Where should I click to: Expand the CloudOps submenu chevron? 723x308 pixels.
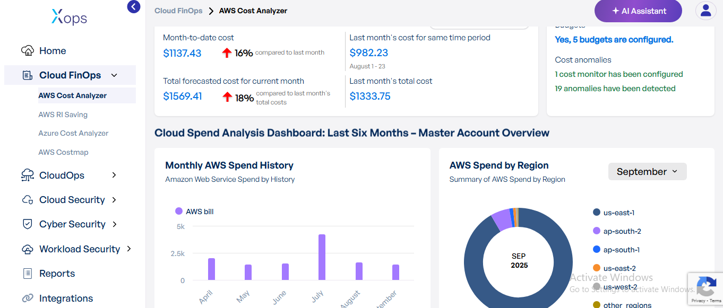pyautogui.click(x=114, y=175)
